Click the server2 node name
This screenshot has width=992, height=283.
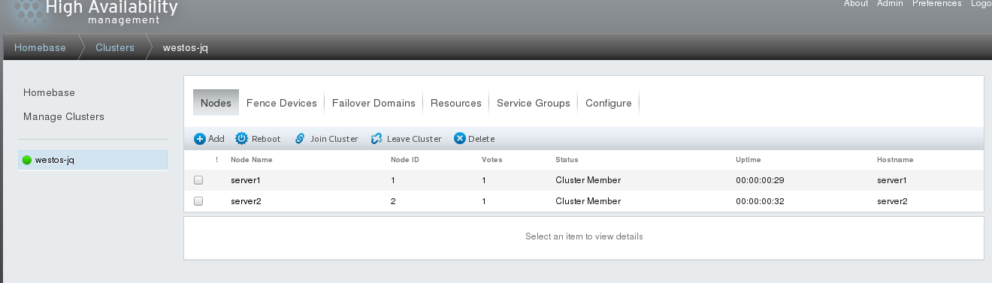(246, 201)
